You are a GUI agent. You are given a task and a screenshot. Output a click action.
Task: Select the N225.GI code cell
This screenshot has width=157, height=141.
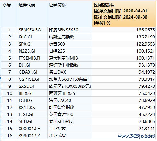tap(32, 51)
